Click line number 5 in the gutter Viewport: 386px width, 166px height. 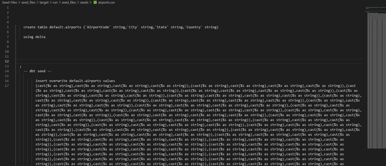[x=8, y=27]
